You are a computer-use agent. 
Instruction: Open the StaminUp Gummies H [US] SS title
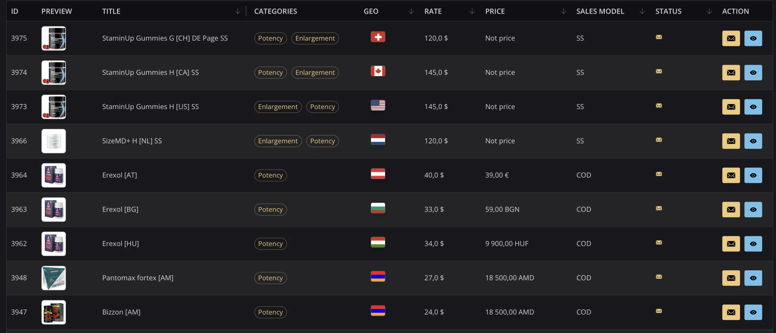click(x=150, y=106)
